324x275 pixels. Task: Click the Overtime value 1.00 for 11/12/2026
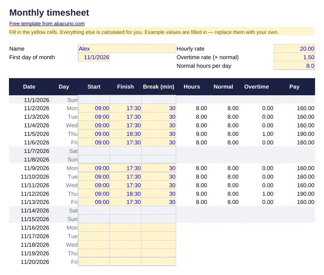click(x=268, y=194)
